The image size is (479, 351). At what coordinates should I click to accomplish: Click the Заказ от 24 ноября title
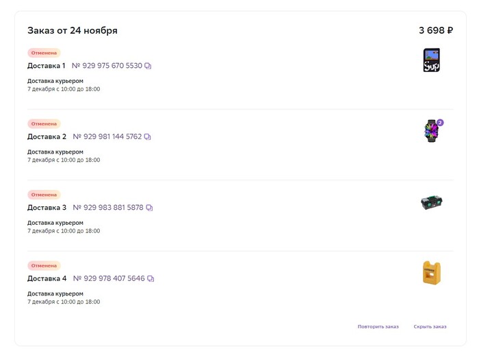tap(73, 31)
